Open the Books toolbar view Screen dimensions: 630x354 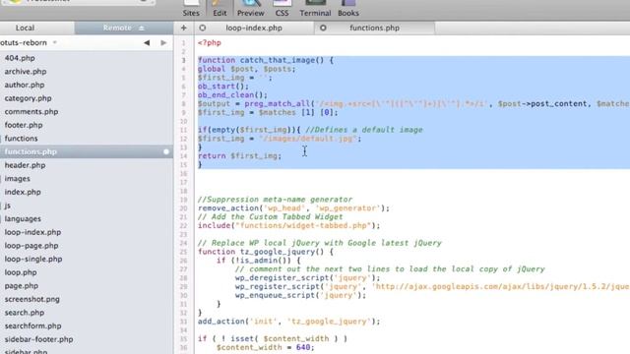click(347, 9)
